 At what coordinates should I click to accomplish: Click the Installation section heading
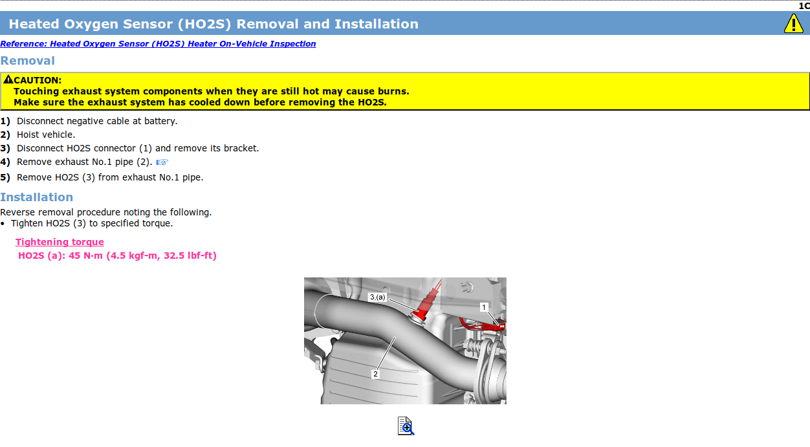pyautogui.click(x=36, y=197)
